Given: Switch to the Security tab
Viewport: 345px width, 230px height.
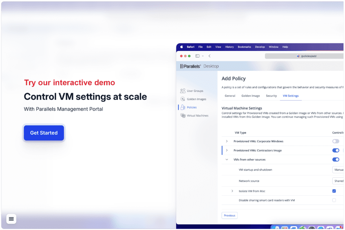Looking at the screenshot, I should pyautogui.click(x=271, y=95).
